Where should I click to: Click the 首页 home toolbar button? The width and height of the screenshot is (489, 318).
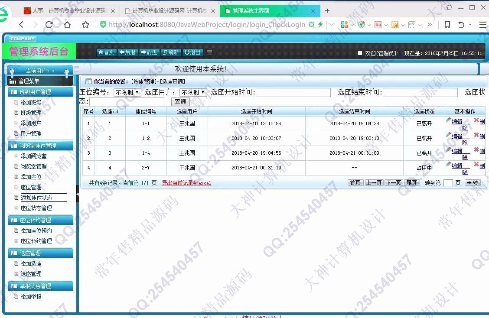106,52
